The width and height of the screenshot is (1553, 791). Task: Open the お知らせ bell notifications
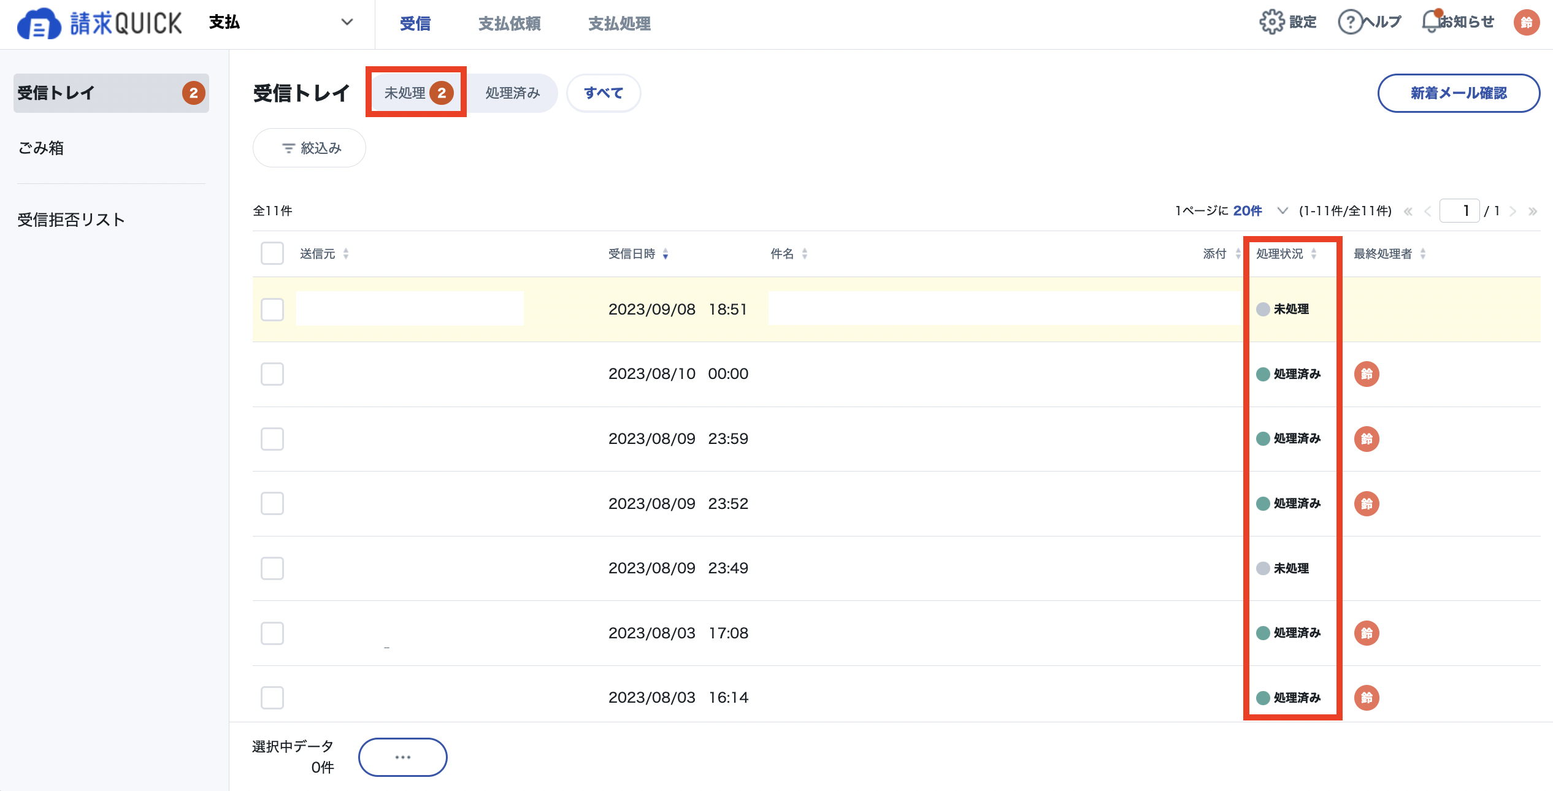pyautogui.click(x=1431, y=21)
